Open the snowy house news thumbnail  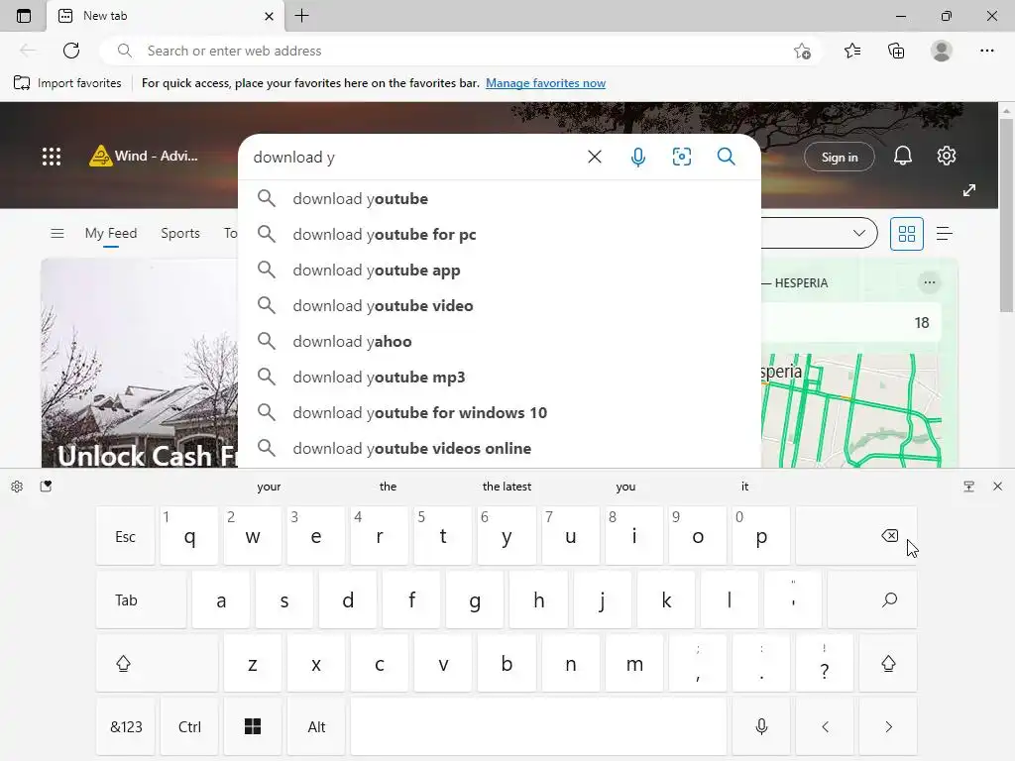point(139,363)
